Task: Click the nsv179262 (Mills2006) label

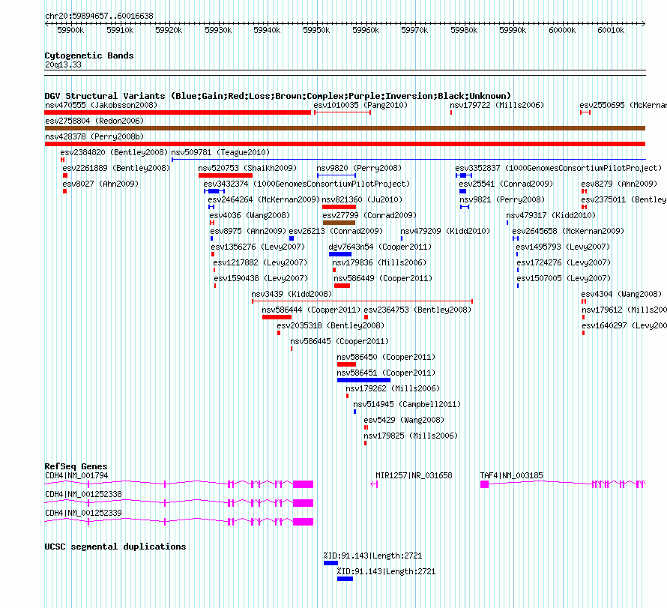Action: [x=393, y=388]
